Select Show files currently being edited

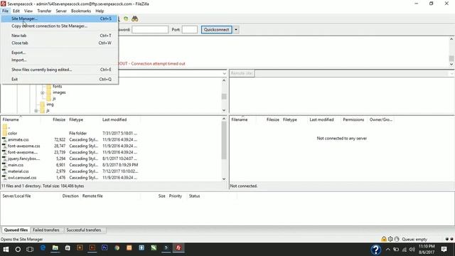pos(60,70)
